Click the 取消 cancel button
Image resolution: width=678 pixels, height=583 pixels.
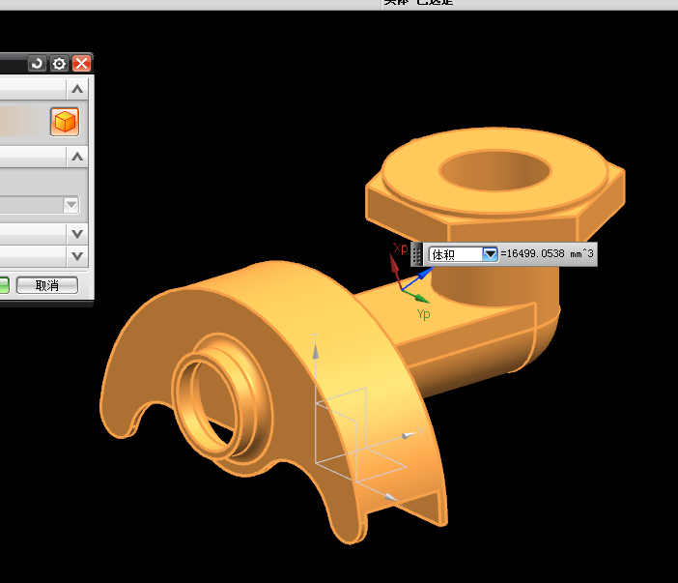[x=46, y=285]
